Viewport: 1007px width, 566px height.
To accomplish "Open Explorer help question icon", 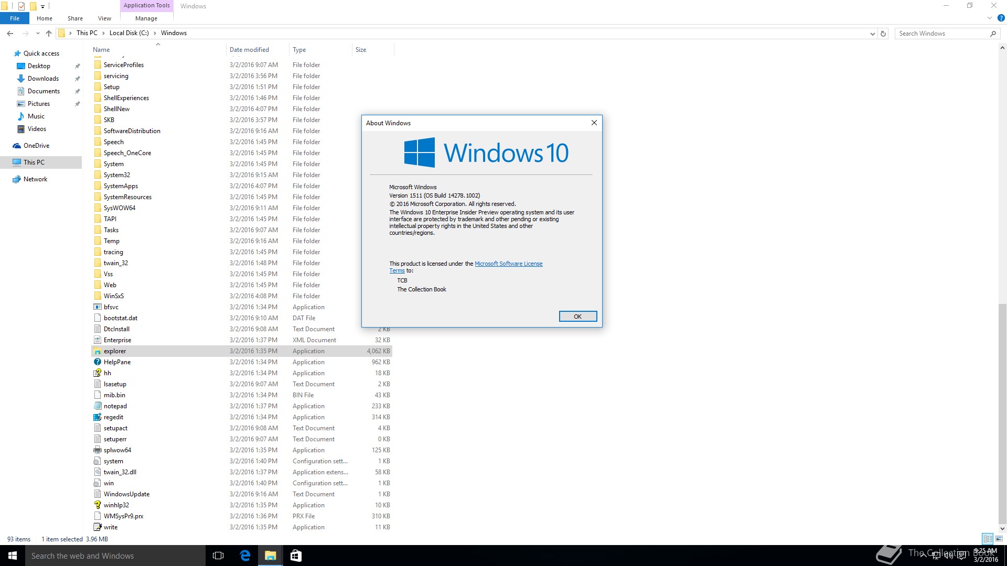I will (x=1001, y=18).
